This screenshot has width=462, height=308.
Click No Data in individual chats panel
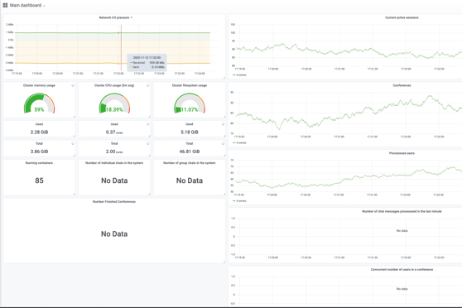point(114,180)
